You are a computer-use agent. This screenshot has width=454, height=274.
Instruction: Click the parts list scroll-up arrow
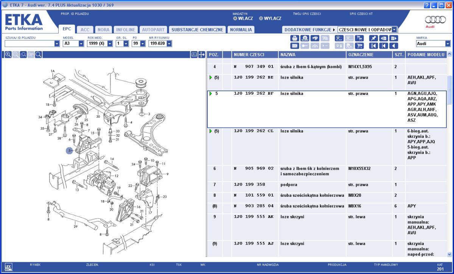pyautogui.click(x=449, y=55)
